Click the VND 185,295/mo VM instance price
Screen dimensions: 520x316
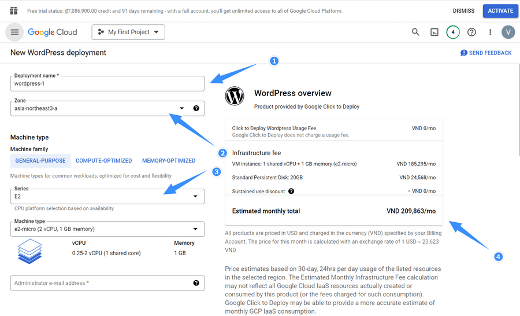[x=416, y=164]
